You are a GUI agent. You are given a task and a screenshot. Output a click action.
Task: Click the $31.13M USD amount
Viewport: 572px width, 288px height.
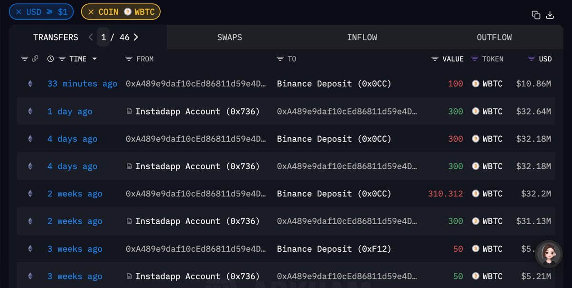point(533,221)
